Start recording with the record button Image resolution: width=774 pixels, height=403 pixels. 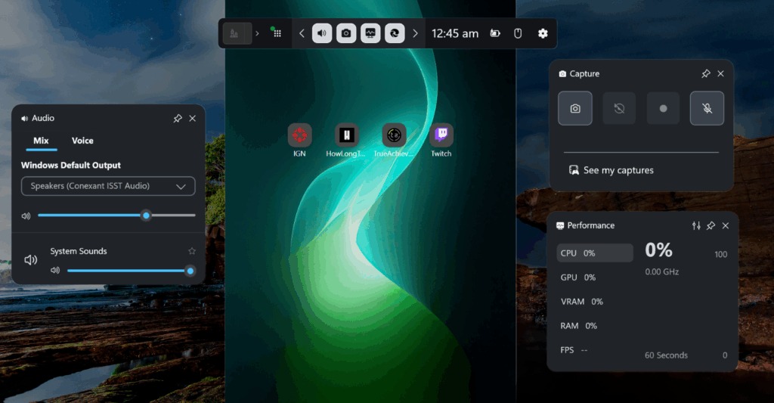tap(663, 108)
